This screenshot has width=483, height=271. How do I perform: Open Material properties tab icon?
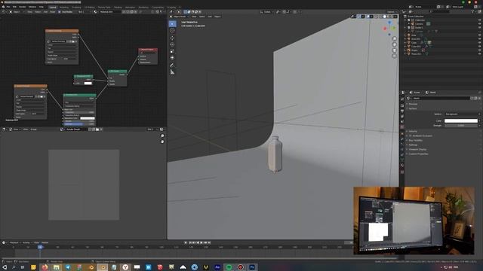pyautogui.click(x=402, y=166)
